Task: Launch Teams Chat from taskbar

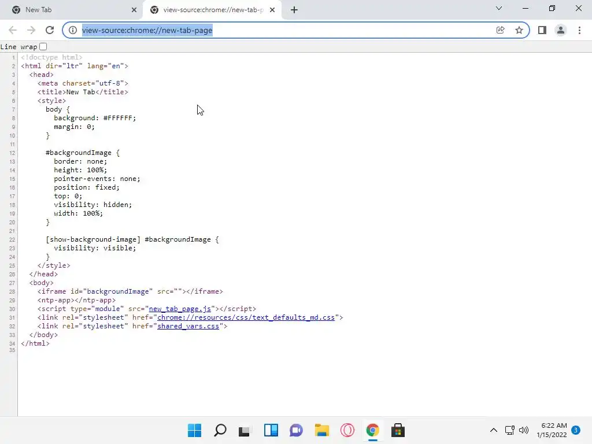Action: pyautogui.click(x=297, y=430)
